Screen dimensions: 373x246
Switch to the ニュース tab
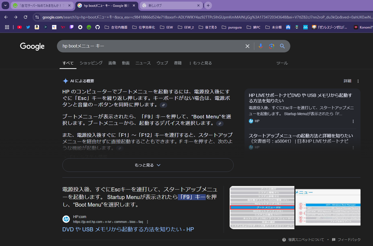(x=143, y=63)
